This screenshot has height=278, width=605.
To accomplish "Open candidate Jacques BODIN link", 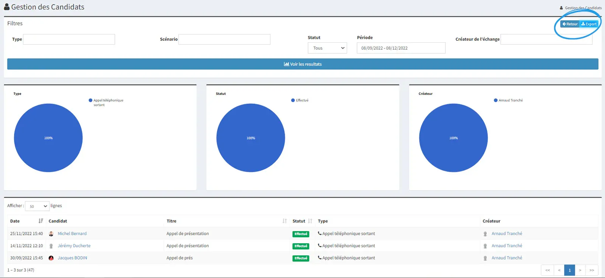I will click(72, 258).
